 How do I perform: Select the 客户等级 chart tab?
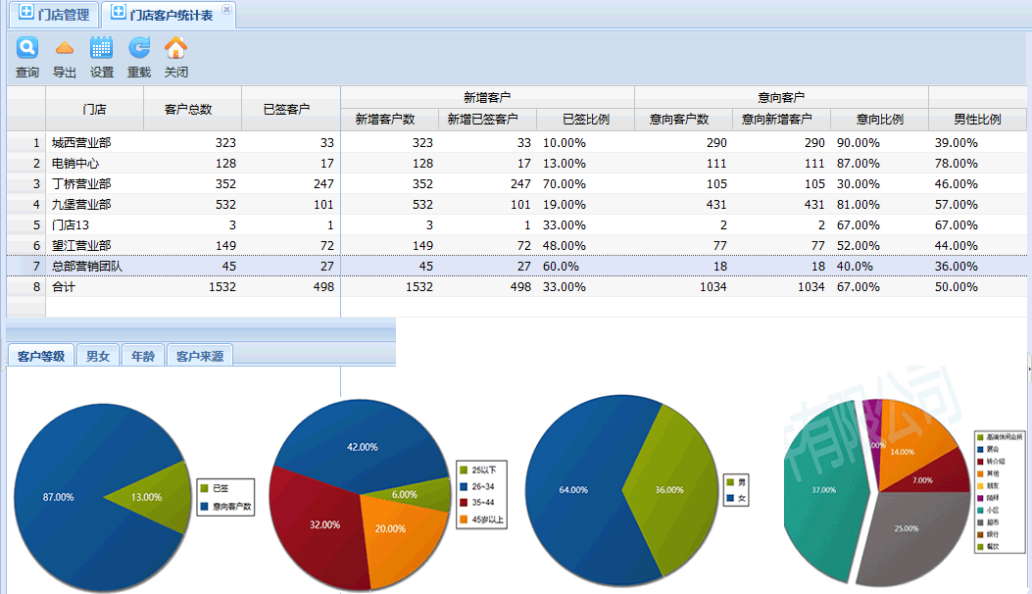[41, 356]
